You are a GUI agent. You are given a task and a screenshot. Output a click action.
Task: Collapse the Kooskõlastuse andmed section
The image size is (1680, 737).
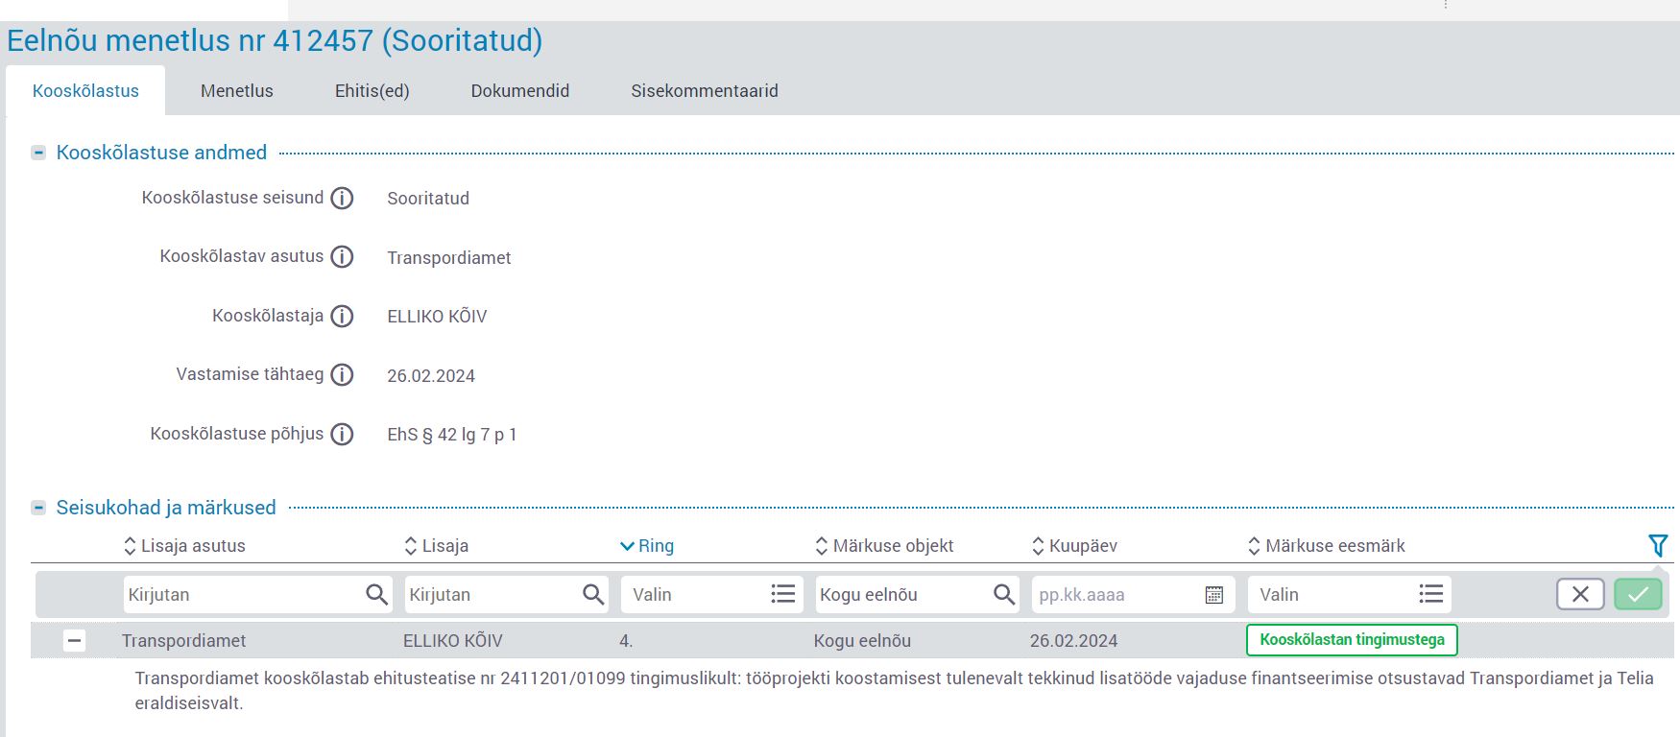point(38,153)
